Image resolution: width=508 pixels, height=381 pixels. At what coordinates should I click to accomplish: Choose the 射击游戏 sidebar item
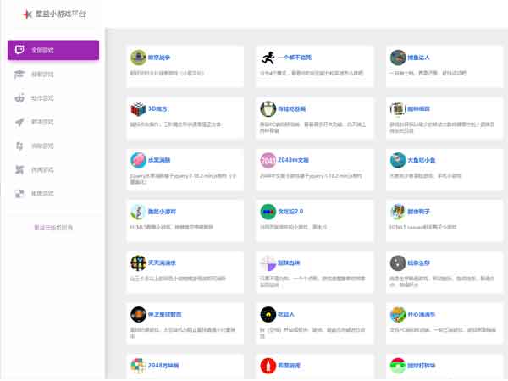coord(42,122)
